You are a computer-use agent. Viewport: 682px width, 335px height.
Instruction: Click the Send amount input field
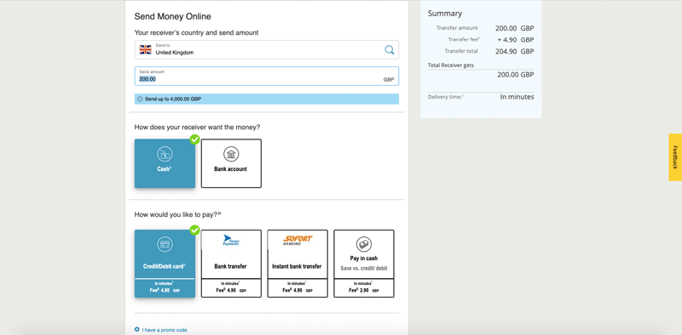[267, 76]
